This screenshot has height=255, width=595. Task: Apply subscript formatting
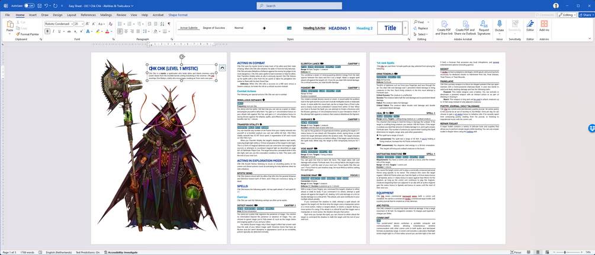click(76, 31)
